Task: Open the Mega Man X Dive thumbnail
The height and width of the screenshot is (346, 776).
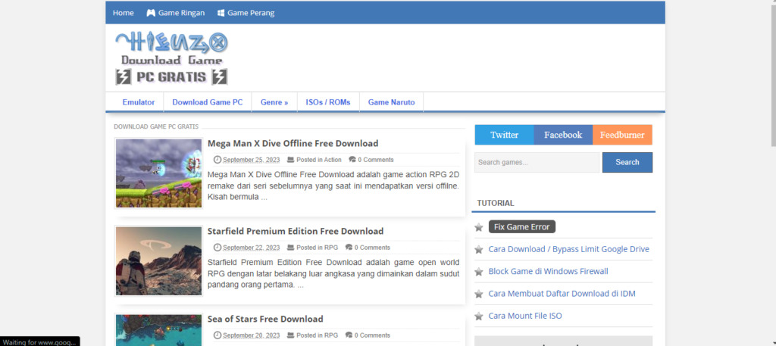Action: click(x=159, y=173)
